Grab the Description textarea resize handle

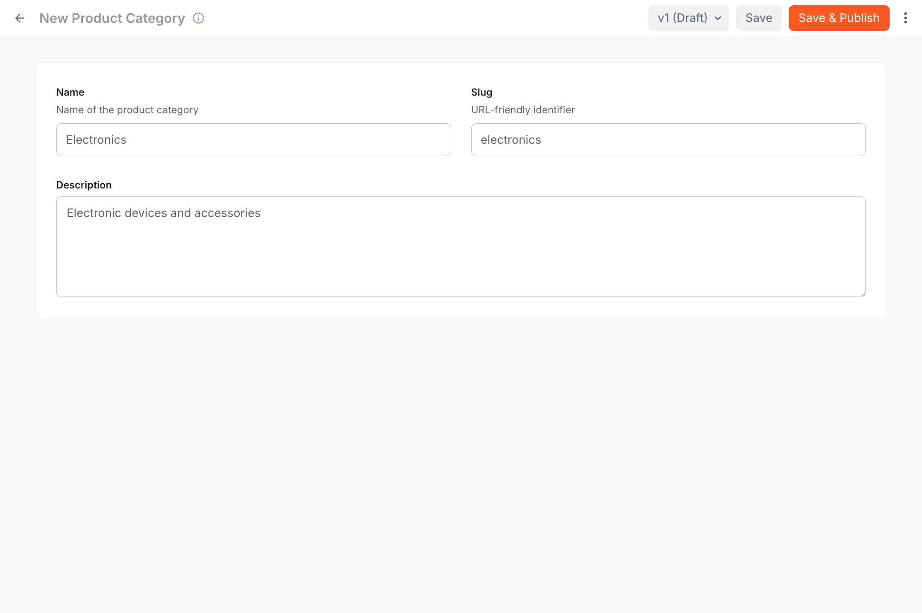(863, 294)
